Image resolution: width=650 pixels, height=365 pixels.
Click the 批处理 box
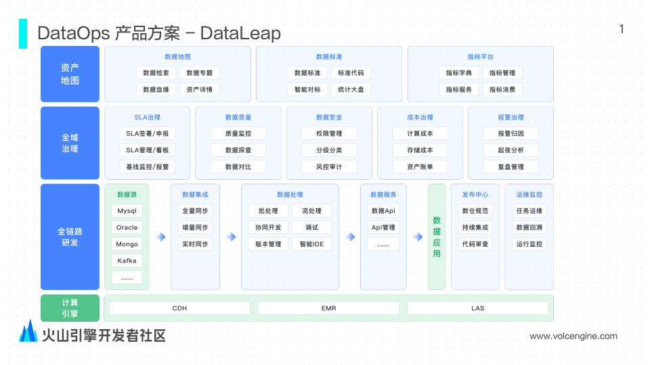(x=268, y=211)
